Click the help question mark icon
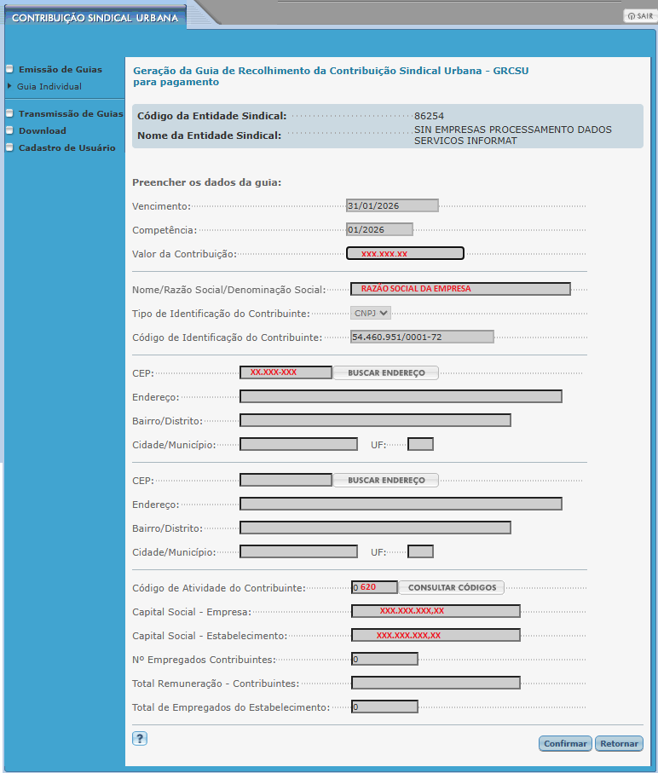Image resolution: width=658 pixels, height=773 pixels. click(140, 739)
